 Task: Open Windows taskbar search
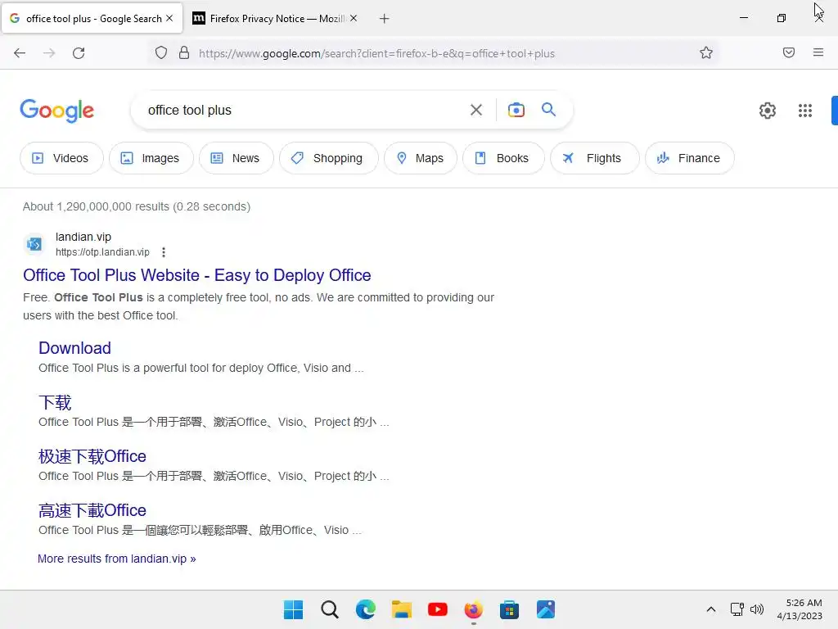(x=330, y=609)
